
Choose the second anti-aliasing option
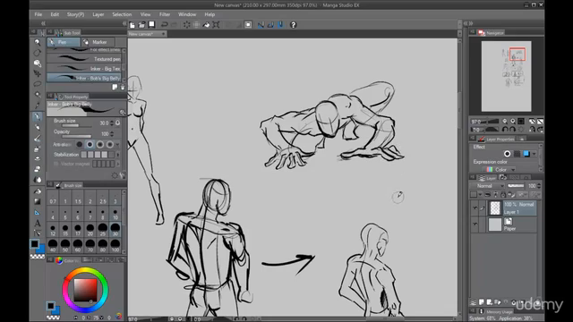pos(90,145)
